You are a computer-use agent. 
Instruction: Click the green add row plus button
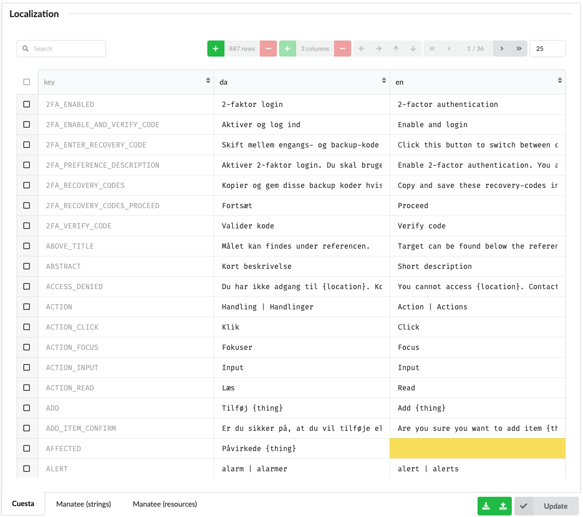coord(216,49)
